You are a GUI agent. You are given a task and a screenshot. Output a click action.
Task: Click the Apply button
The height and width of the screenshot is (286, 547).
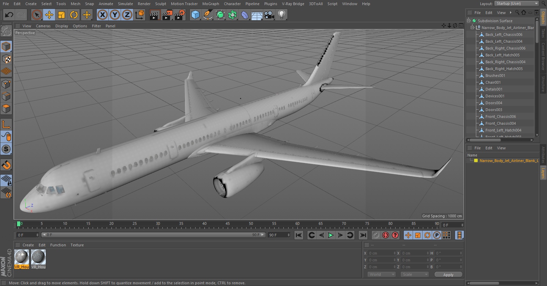coord(448,274)
